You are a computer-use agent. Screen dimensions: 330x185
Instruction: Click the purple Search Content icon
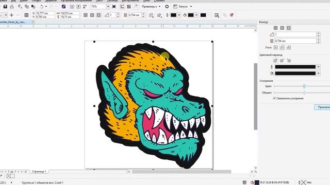tap(63, 7)
